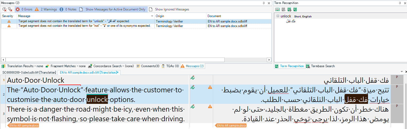Pin the Term Recognition panel

[400, 3]
